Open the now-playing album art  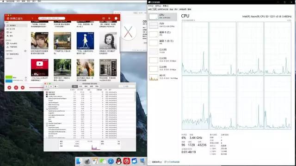click(9, 79)
